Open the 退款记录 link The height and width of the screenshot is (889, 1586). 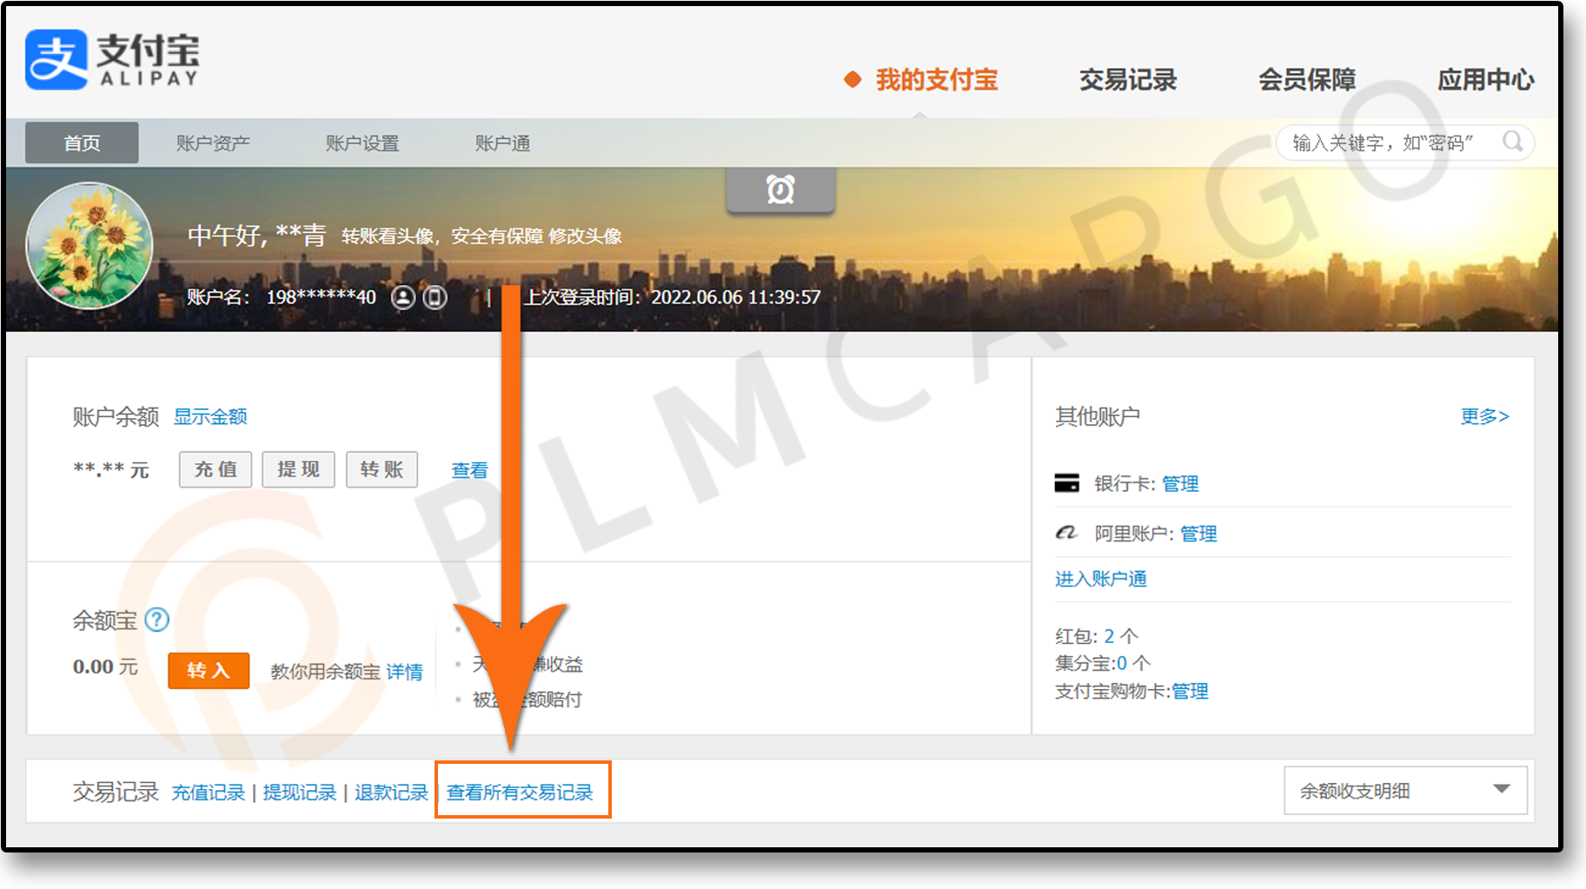pyautogui.click(x=391, y=793)
